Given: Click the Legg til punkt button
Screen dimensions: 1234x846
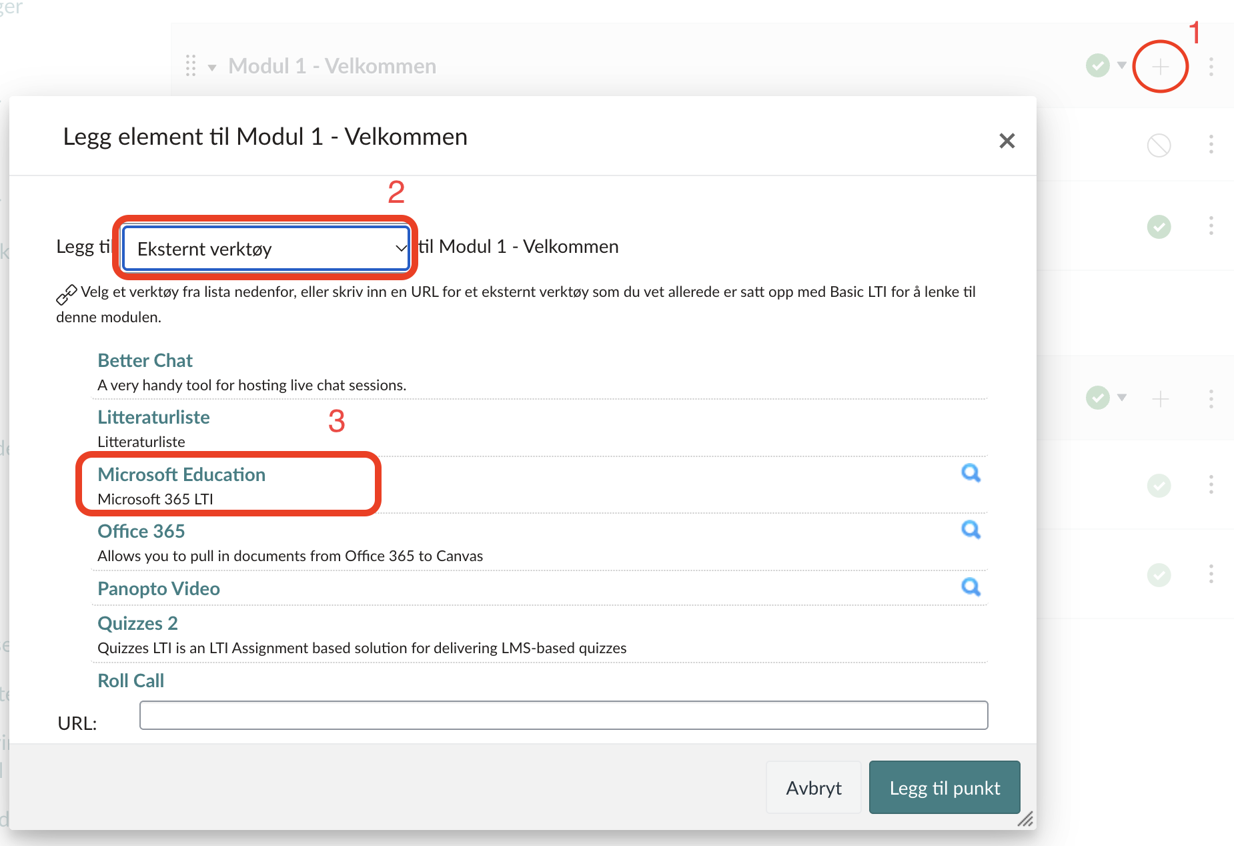Looking at the screenshot, I should 945,788.
